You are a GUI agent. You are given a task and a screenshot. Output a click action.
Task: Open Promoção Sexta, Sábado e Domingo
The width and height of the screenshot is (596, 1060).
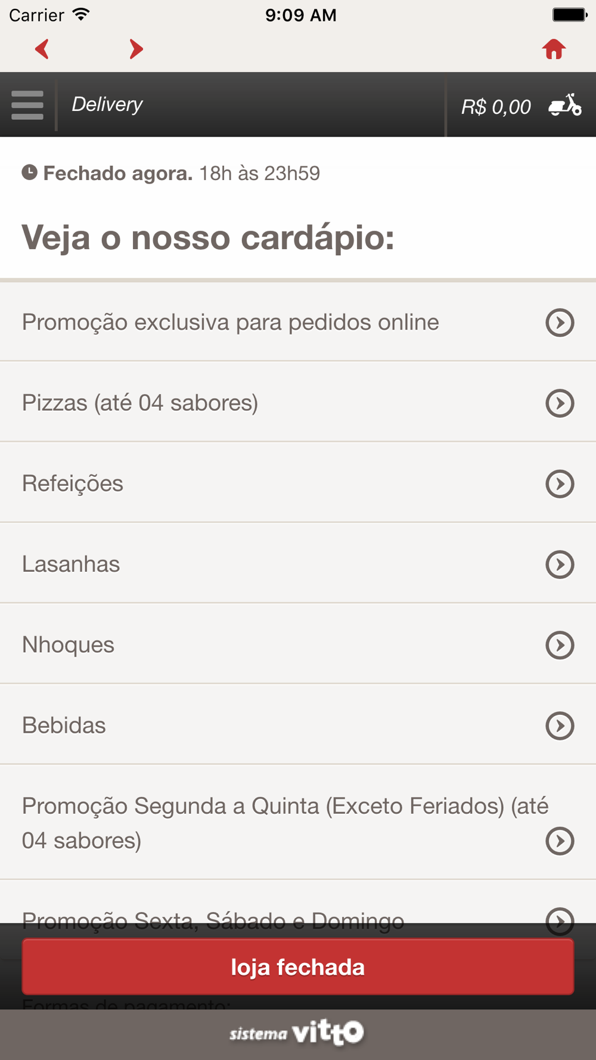pyautogui.click(x=213, y=913)
